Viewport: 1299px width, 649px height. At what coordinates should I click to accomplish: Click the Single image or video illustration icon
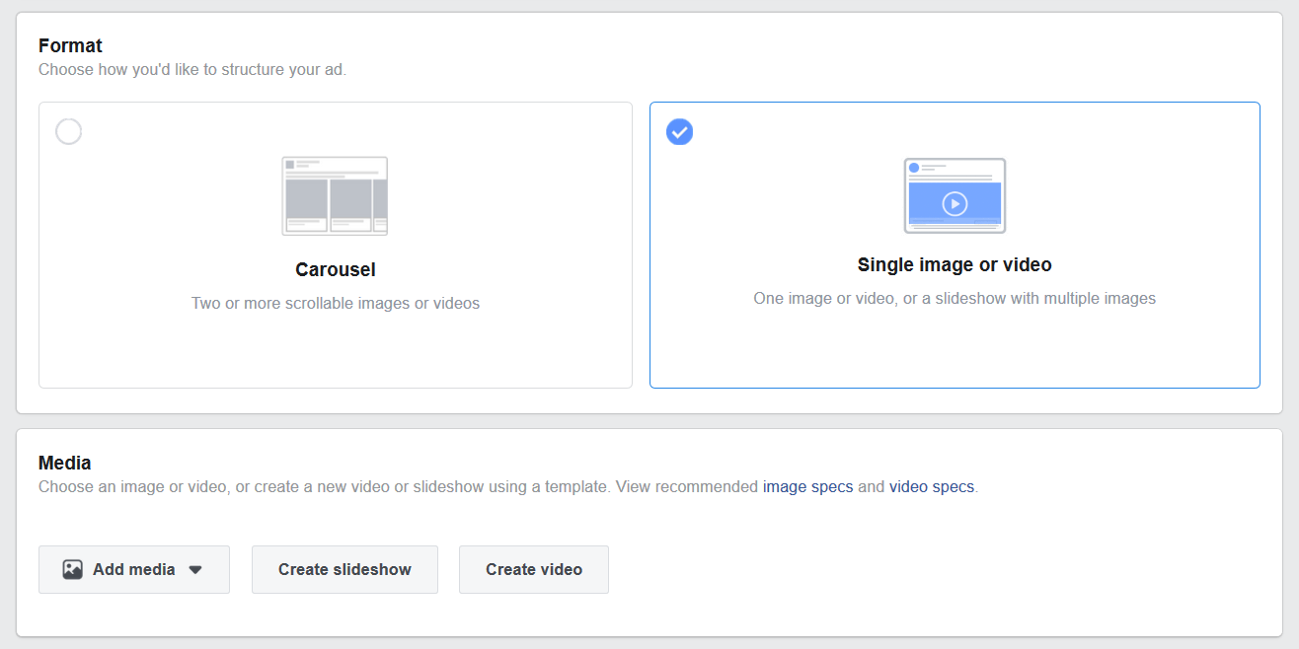(x=955, y=195)
